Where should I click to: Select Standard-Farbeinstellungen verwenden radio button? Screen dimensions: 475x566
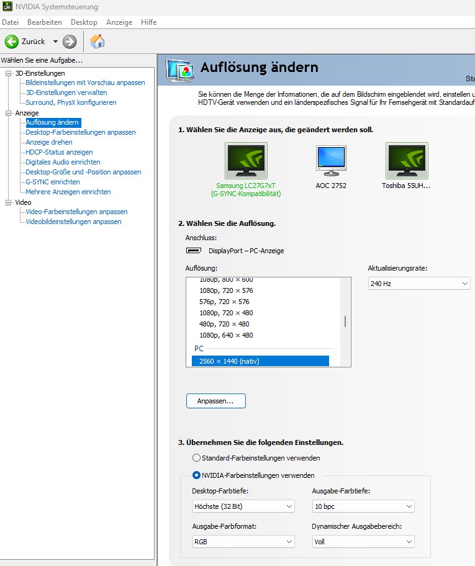pos(196,458)
